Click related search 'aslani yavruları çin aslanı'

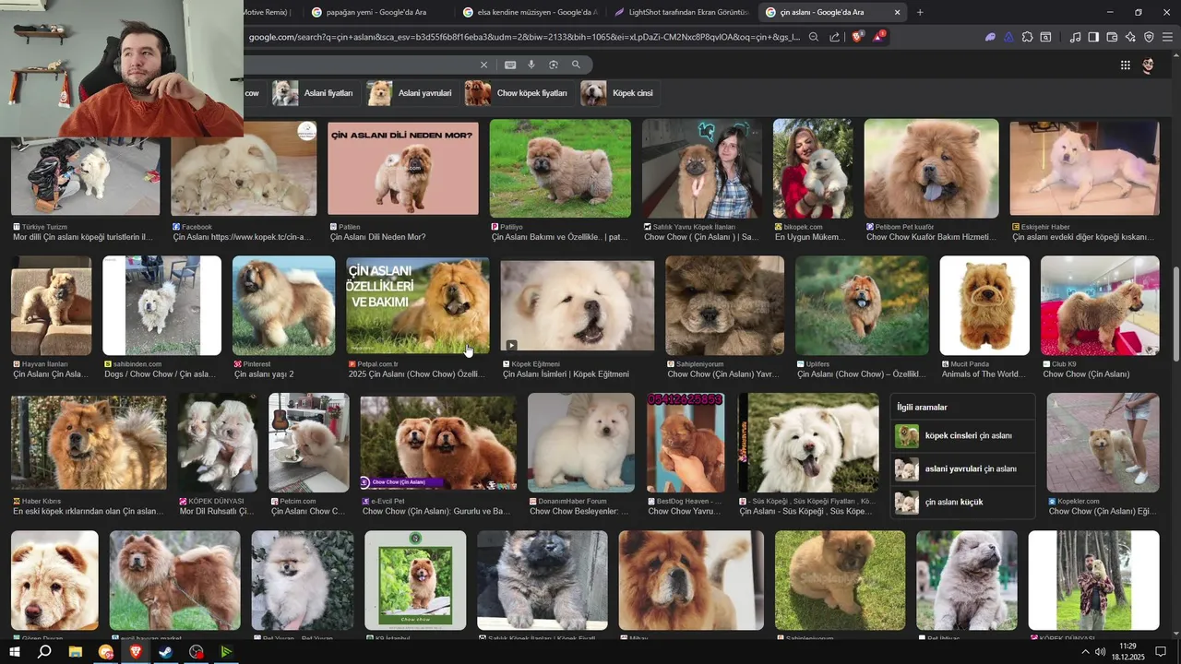[963, 468]
